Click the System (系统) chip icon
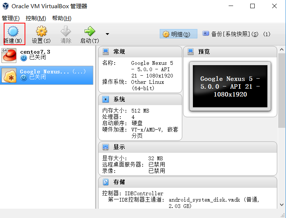The height and width of the screenshot is (218, 286). [x=105, y=99]
